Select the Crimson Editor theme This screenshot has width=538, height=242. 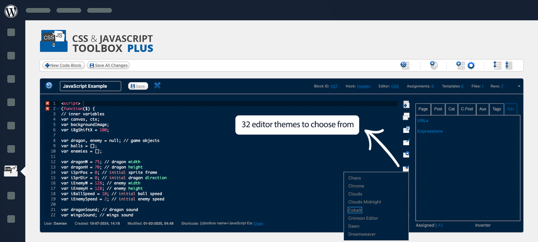(x=363, y=218)
